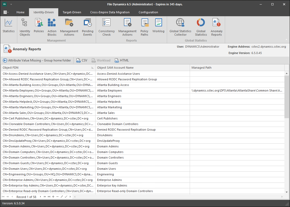This screenshot has width=290, height=207.
Task: Expand the quick access toolbar dropdown arrow
Action: 11,5
